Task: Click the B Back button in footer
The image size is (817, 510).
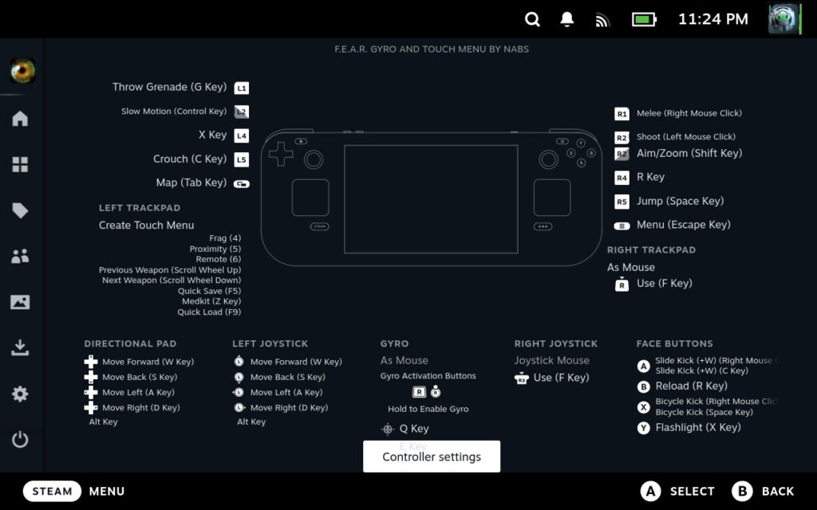Action: click(764, 491)
